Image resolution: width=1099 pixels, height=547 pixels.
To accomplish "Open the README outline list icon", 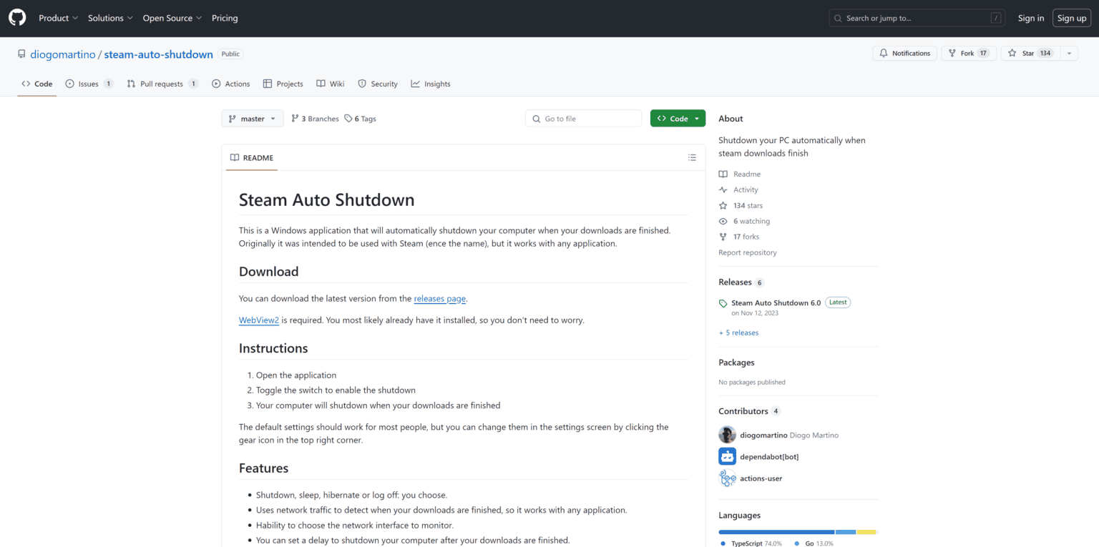I will click(692, 157).
